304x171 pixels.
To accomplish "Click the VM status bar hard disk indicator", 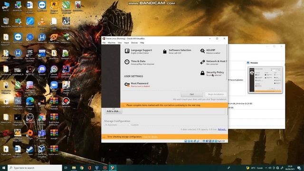I will tap(186, 141).
